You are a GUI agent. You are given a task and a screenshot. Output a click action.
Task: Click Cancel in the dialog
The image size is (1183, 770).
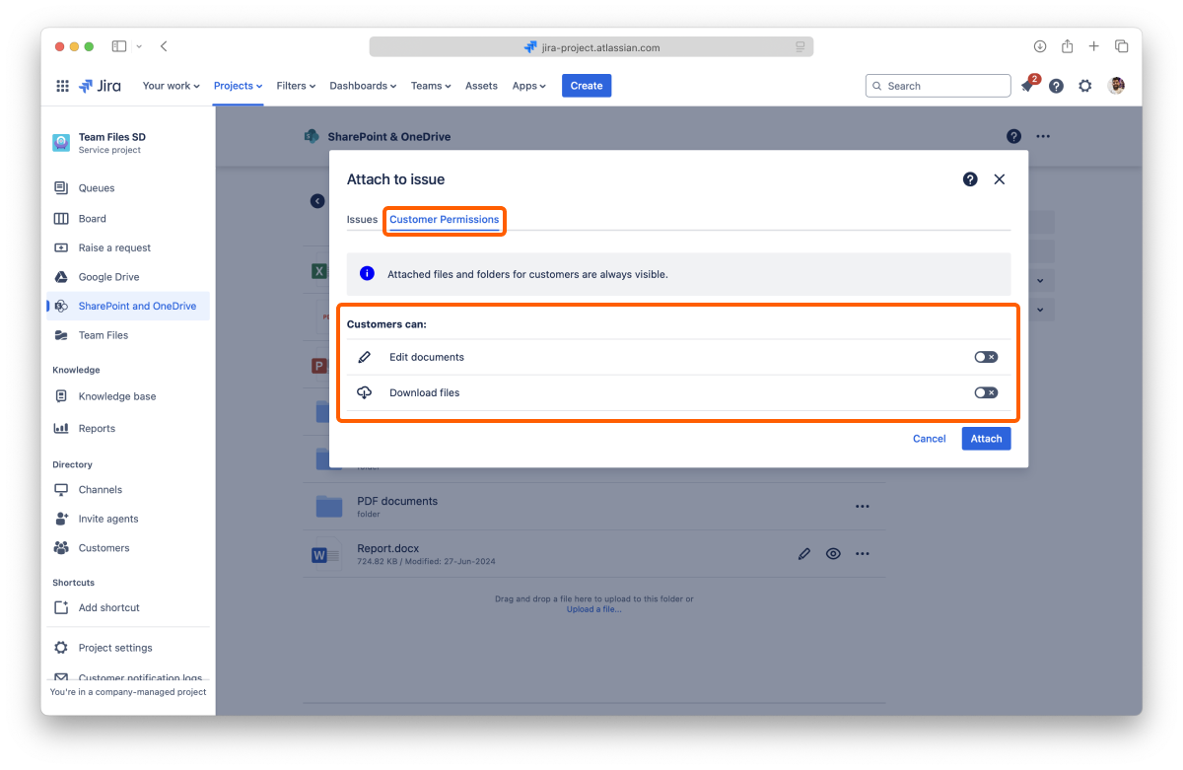[x=929, y=439]
